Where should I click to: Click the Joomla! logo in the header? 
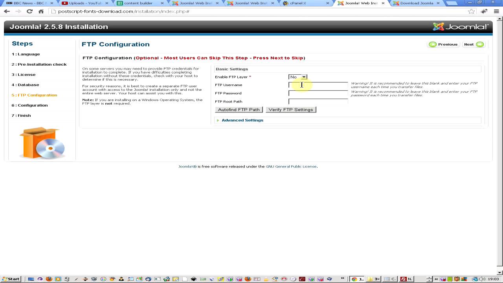461,27
